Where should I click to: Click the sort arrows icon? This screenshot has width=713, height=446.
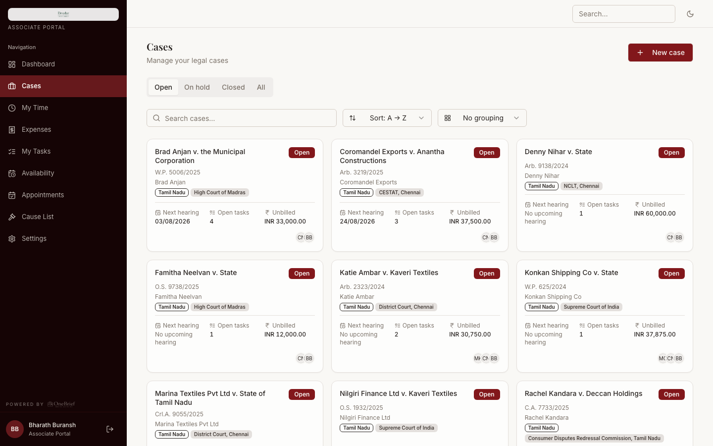[353, 118]
